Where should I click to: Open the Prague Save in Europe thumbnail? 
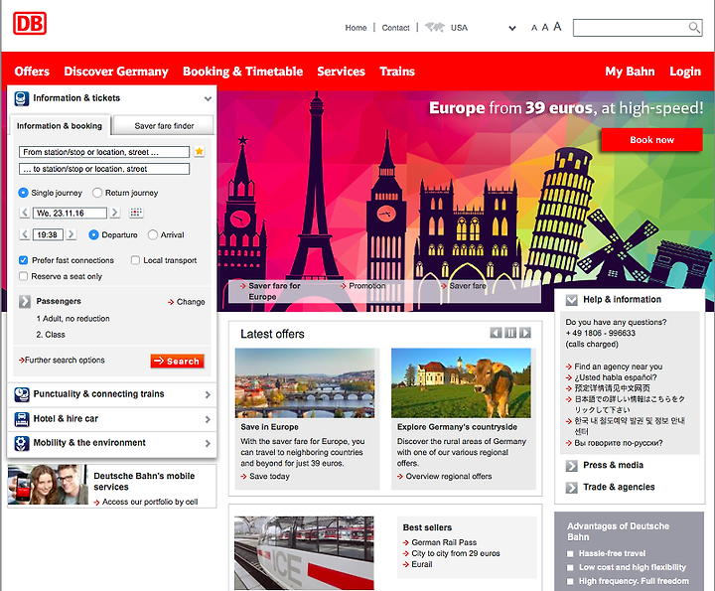(305, 383)
